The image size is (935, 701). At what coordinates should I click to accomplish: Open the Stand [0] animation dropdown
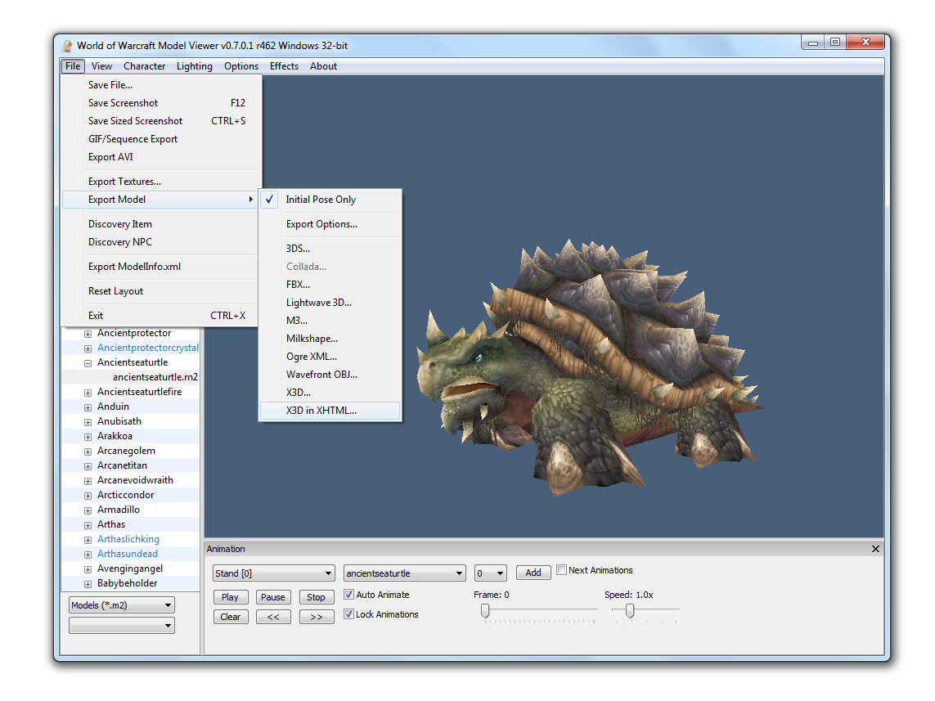pyautogui.click(x=274, y=573)
